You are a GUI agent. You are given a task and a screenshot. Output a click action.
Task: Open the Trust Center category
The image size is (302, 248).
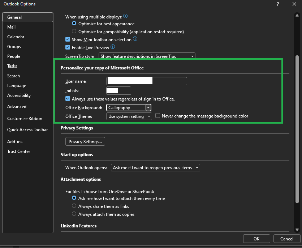click(28, 151)
